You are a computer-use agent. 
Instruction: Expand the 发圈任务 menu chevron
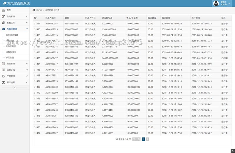[27, 23]
